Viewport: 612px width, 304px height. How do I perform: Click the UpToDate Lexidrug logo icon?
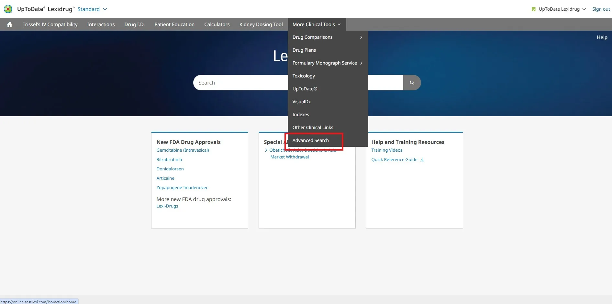click(8, 9)
